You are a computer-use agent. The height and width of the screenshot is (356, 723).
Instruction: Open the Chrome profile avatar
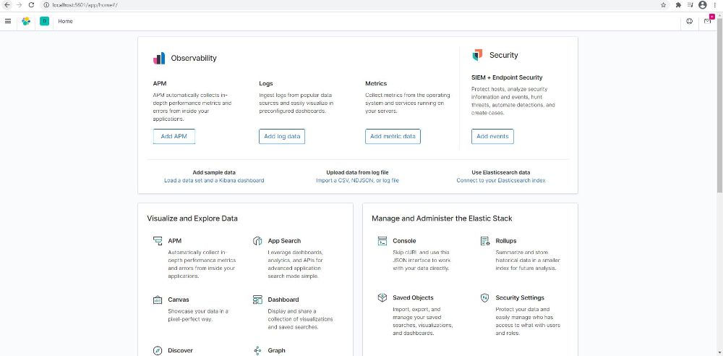[702, 5]
